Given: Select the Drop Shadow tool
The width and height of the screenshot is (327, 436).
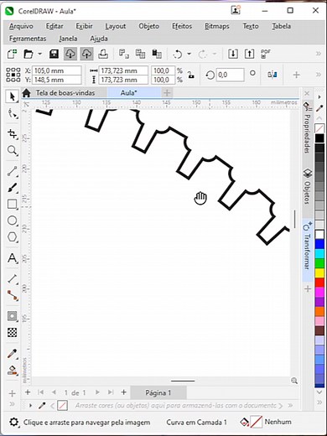Looking at the screenshot, I should [12, 316].
